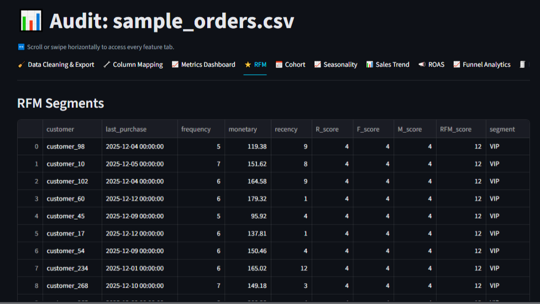Image resolution: width=540 pixels, height=304 pixels.
Task: Click the F_score column header
Action: point(373,129)
